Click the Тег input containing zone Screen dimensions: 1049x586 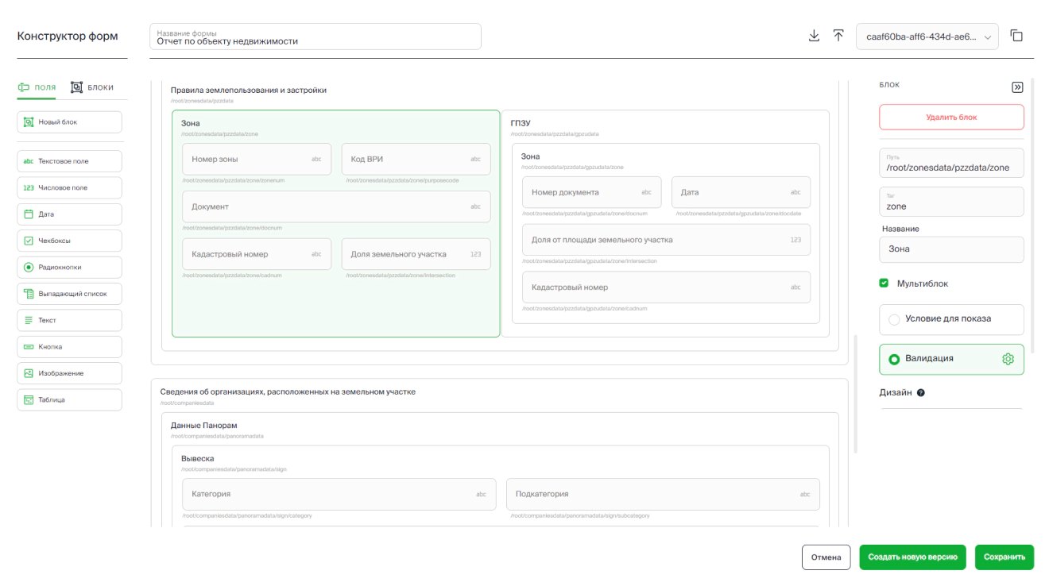951,202
